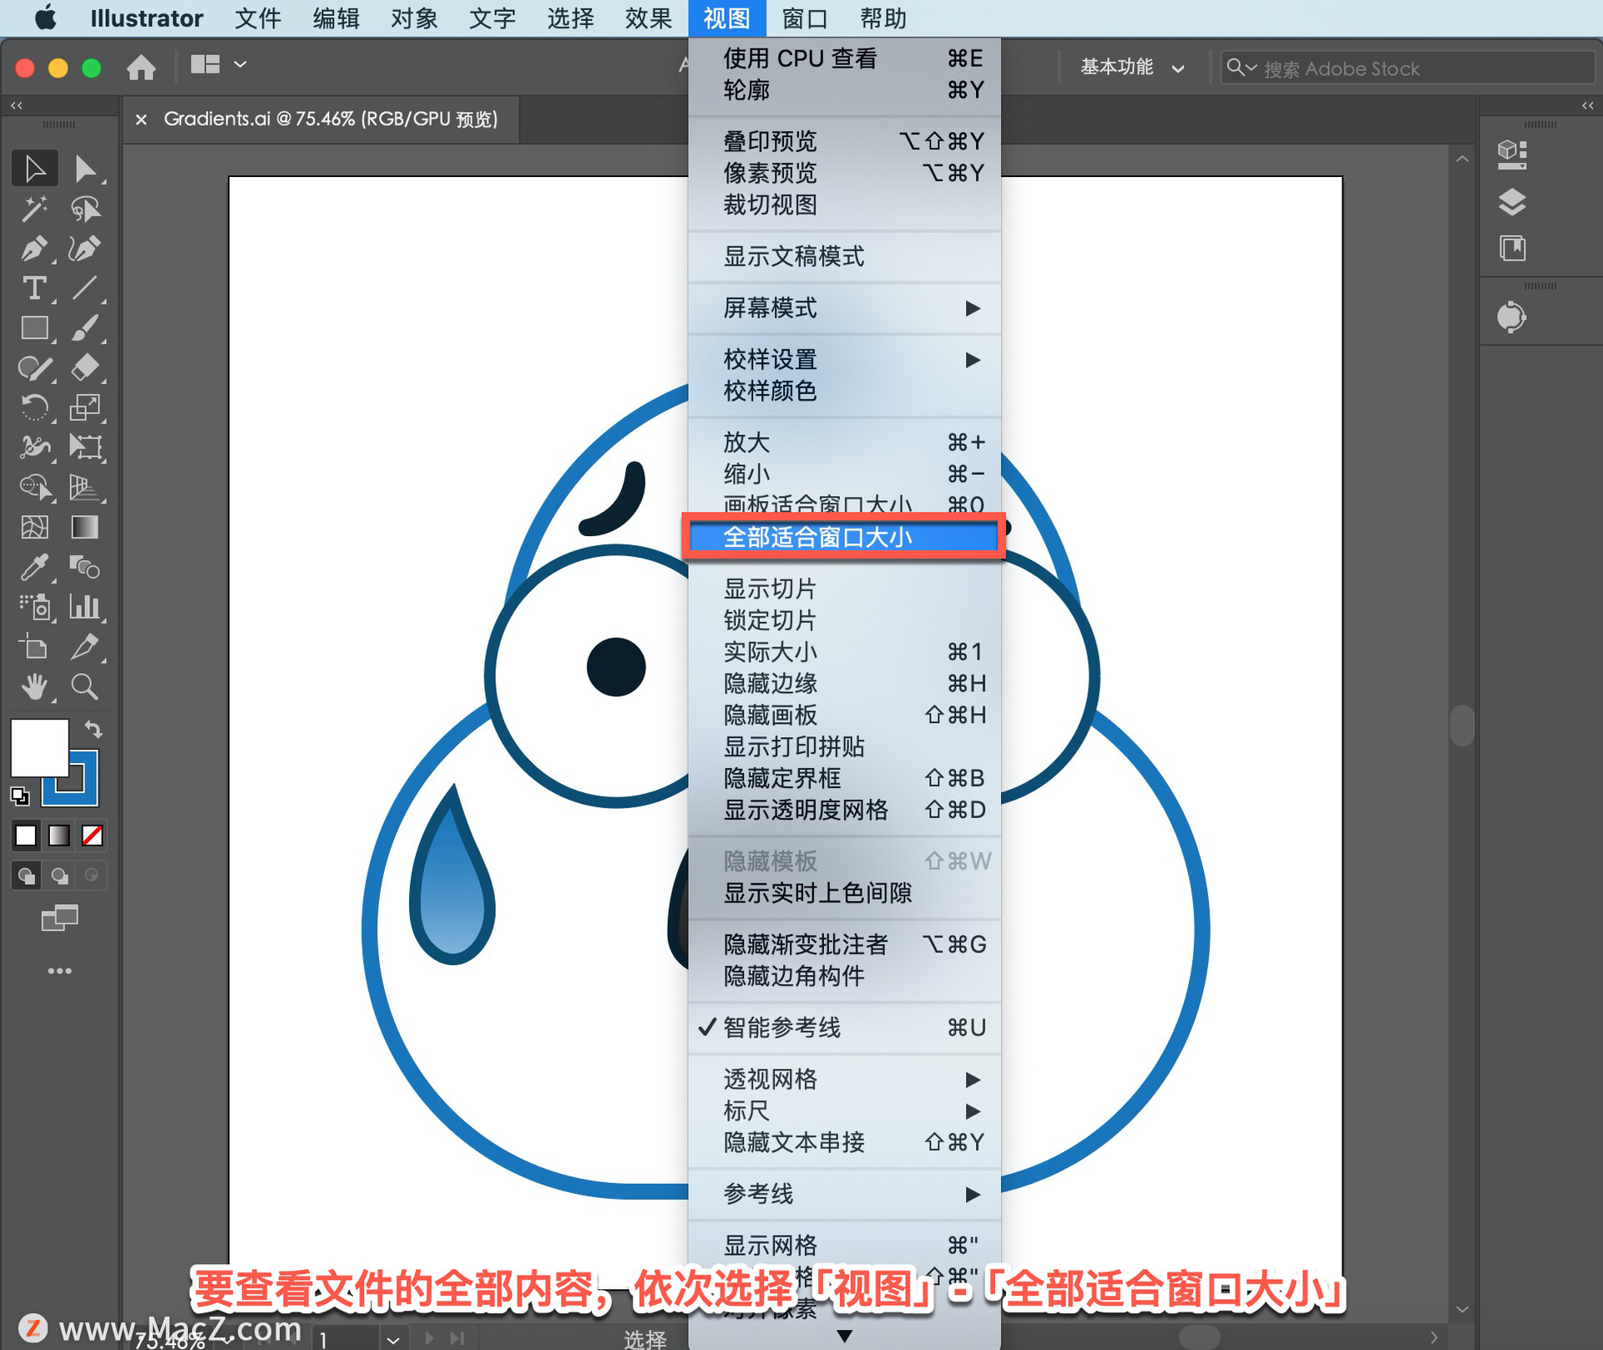Select the Gradient tool
This screenshot has width=1603, height=1350.
(x=84, y=528)
